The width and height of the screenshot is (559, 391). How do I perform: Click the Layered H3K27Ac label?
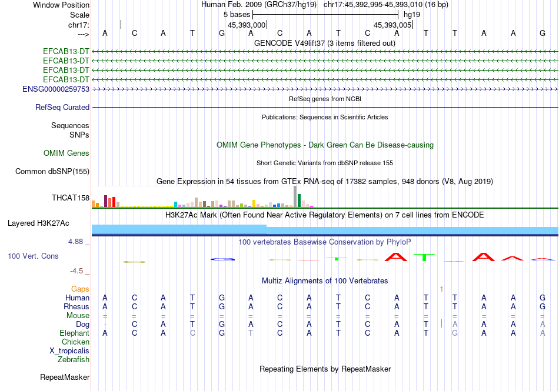(38, 223)
